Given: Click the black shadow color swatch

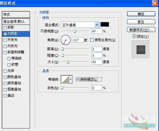Looking at the screenshot, I should 105,25.
